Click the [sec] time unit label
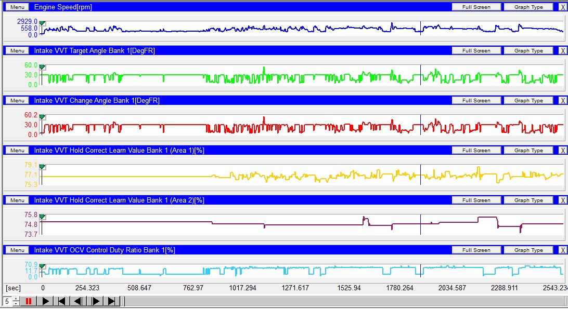568x309 pixels. (14, 288)
